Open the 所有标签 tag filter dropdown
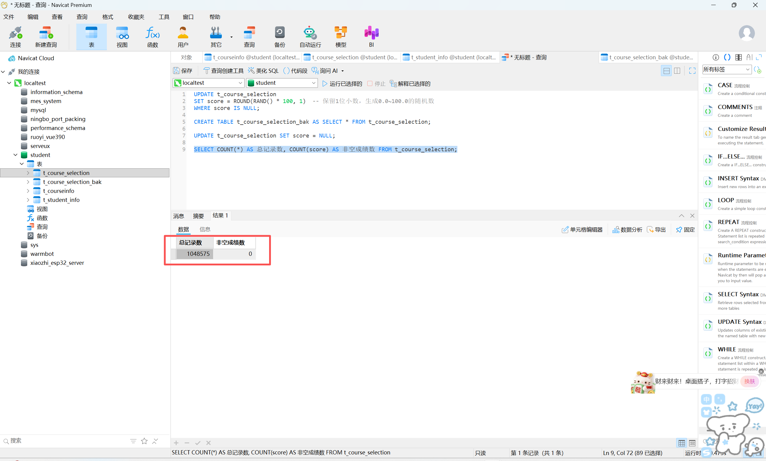The height and width of the screenshot is (461, 766). pos(726,69)
